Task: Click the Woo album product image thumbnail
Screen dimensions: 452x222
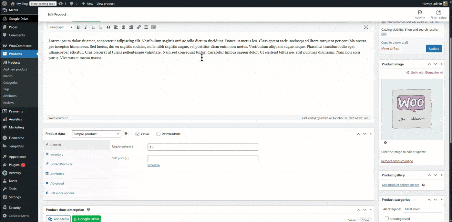Action: (x=412, y=109)
